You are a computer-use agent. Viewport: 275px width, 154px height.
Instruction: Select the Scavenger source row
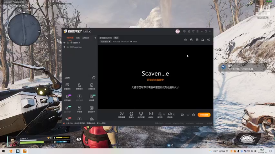point(80,47)
